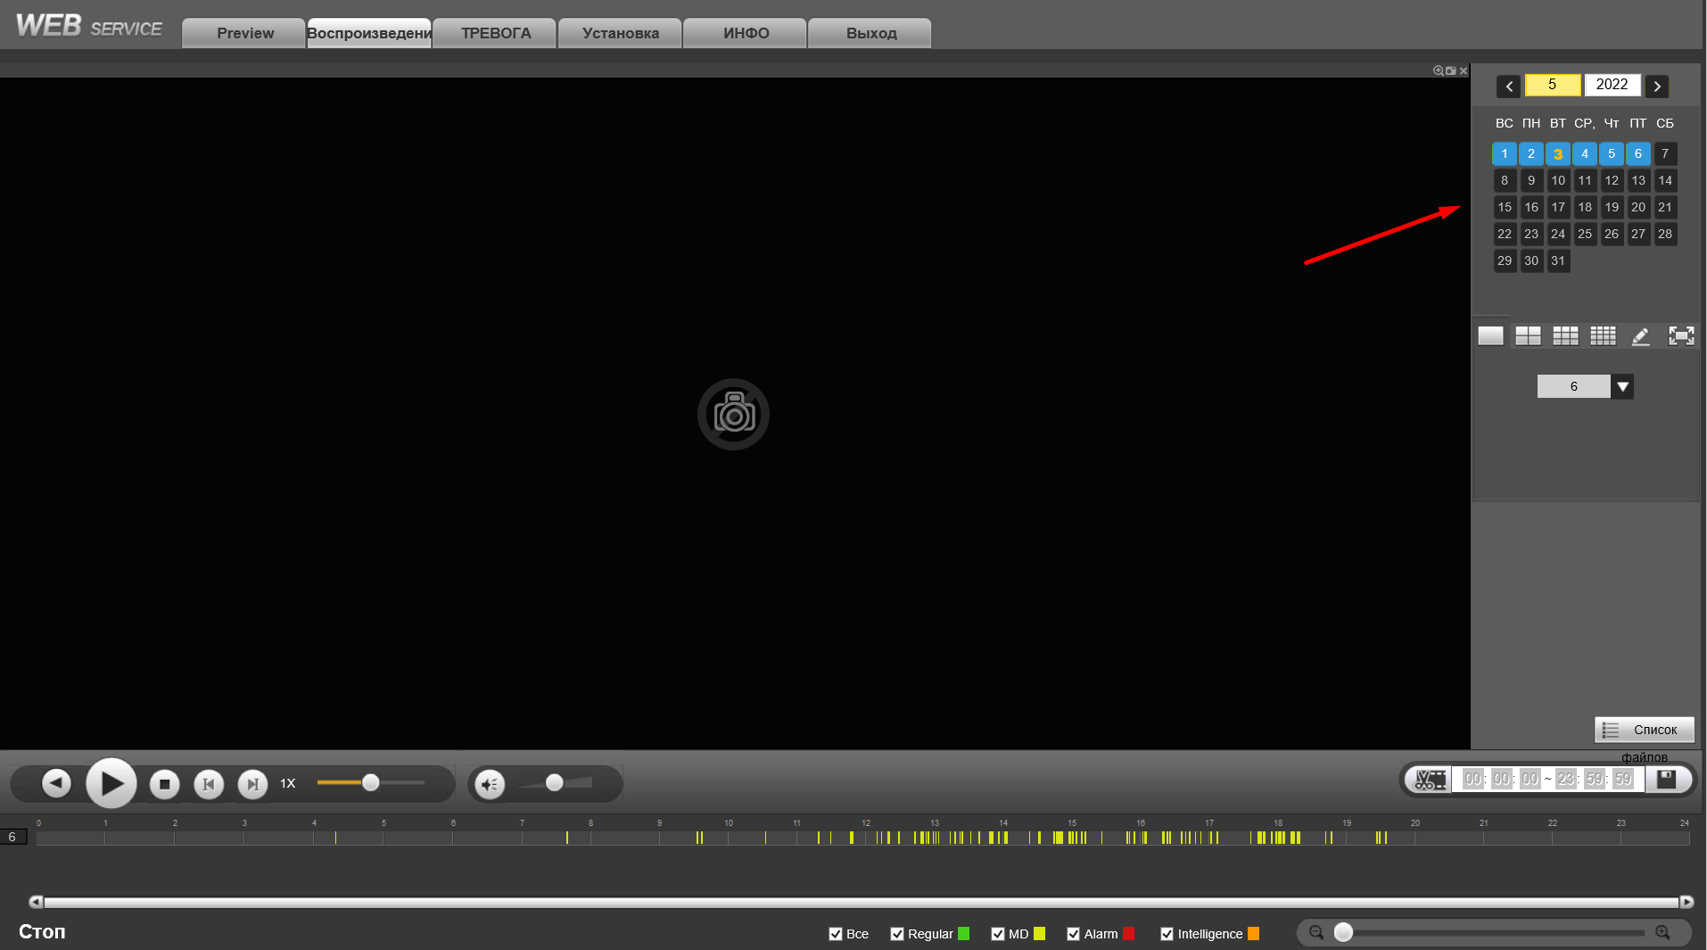Toggle the Regular record type checkbox

click(897, 934)
